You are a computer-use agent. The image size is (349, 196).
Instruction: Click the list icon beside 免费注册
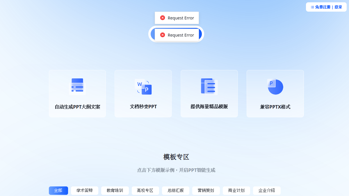coord(312,7)
